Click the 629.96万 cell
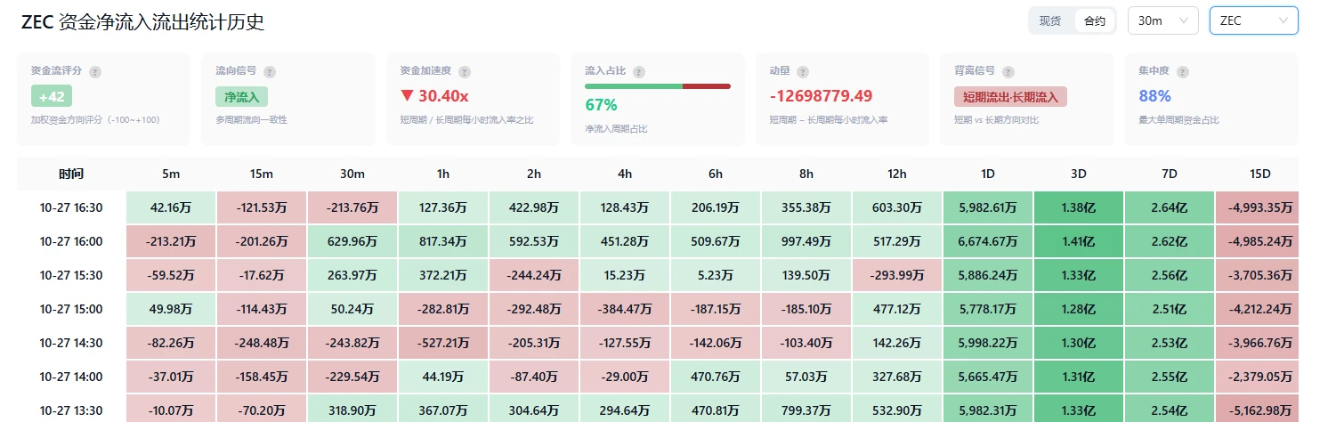The image size is (1336, 422). 352,241
